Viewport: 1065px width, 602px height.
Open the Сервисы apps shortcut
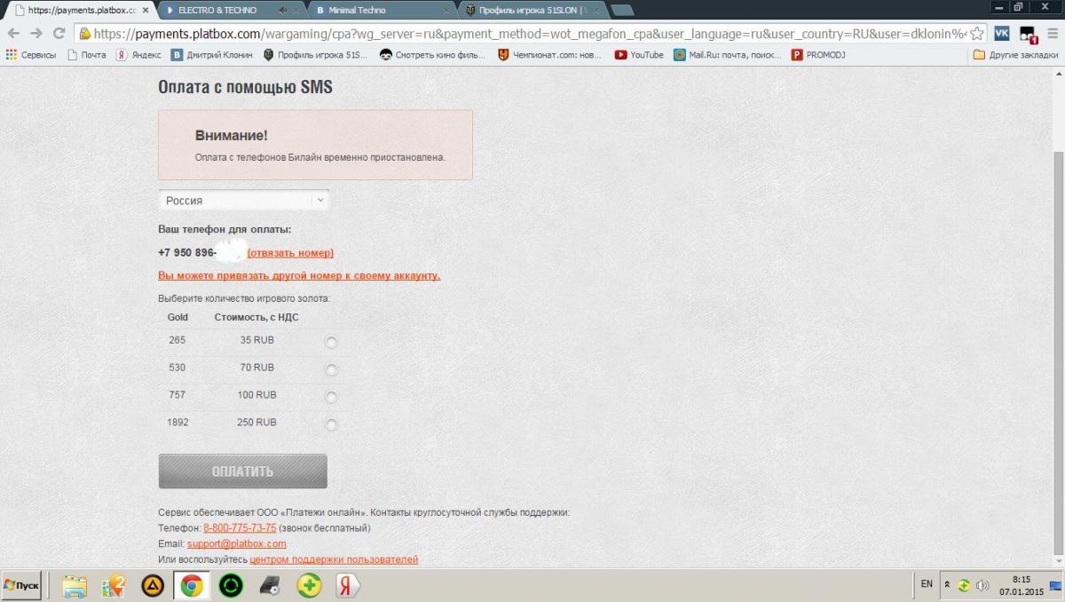click(30, 54)
